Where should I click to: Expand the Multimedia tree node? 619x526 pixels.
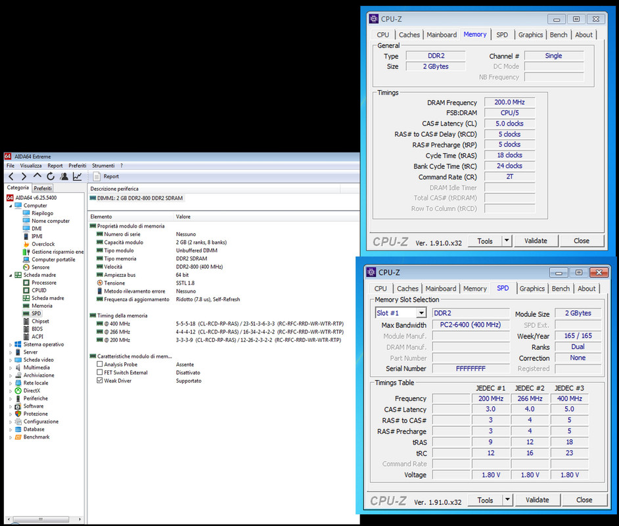click(11, 368)
